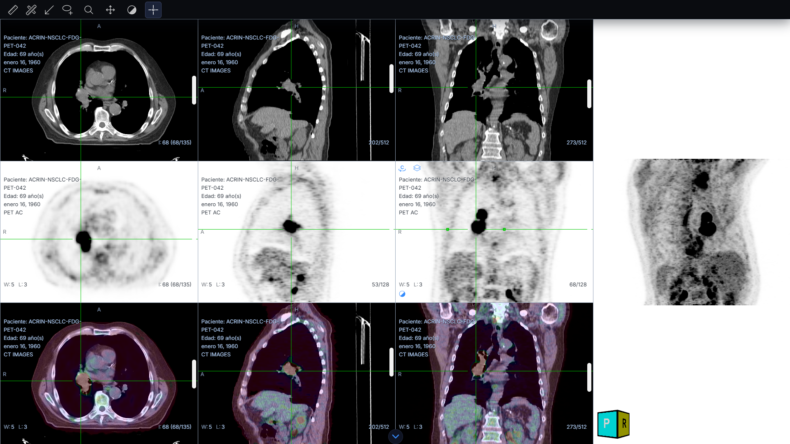This screenshot has width=790, height=444.
Task: Click CT IMAGES label in axial CT viewport
Action: click(x=18, y=70)
